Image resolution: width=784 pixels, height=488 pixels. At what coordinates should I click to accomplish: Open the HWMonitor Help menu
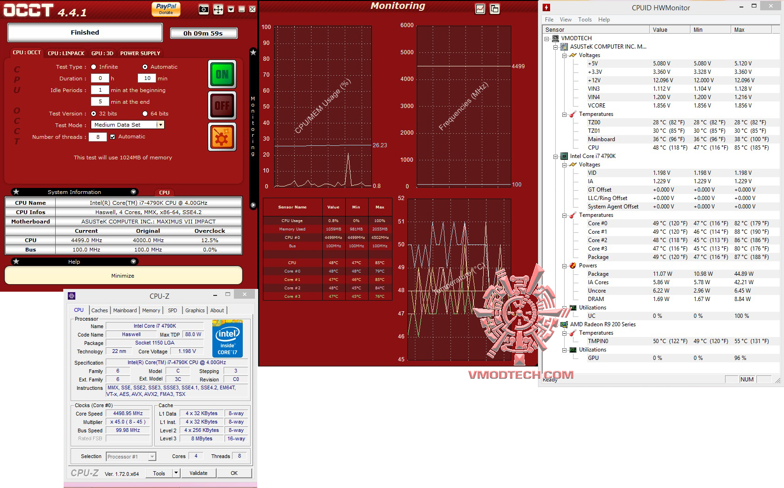[x=604, y=20]
